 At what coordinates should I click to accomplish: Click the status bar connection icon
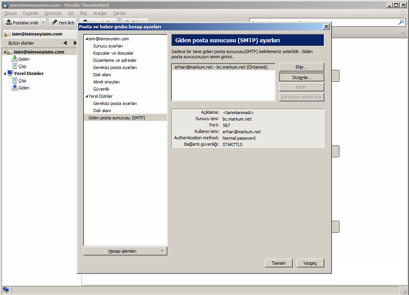[x=6, y=290]
